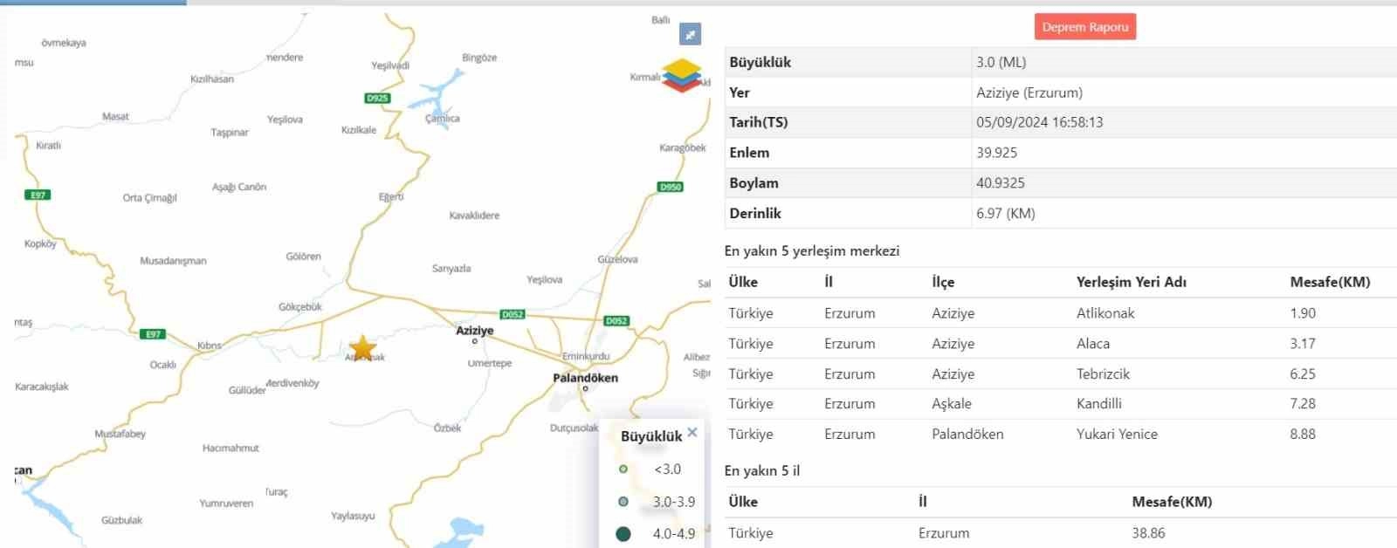Click the D925 road shield on map

[x=377, y=99]
